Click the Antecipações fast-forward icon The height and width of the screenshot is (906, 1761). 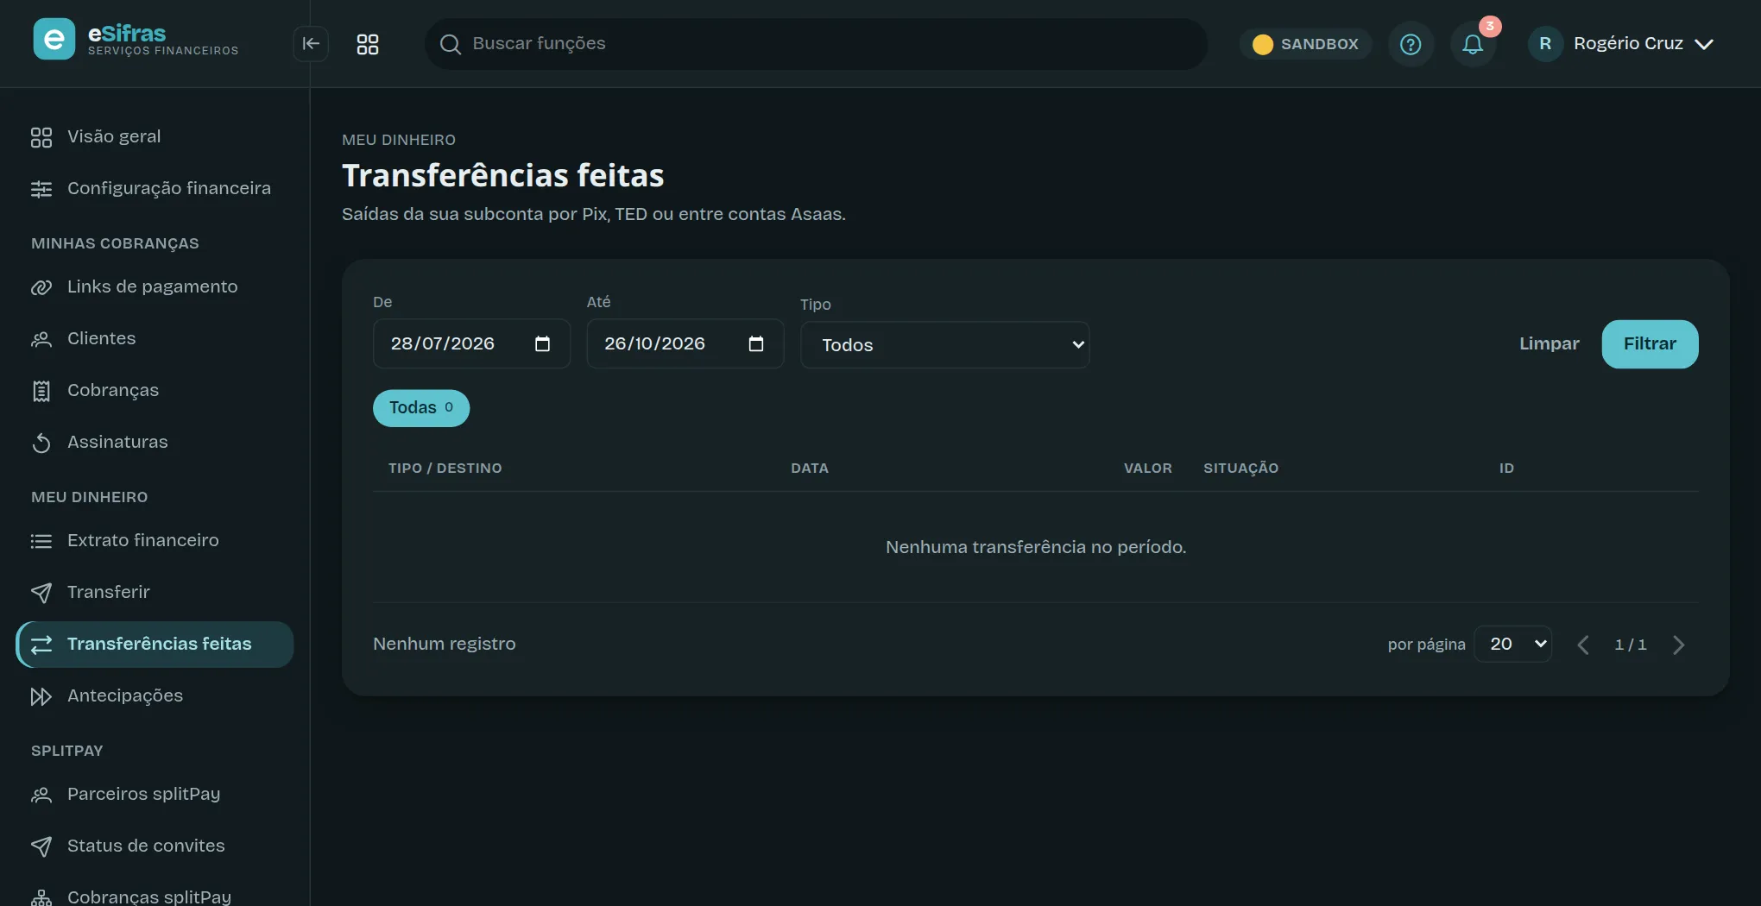click(x=41, y=696)
